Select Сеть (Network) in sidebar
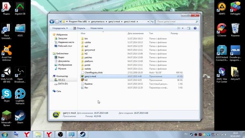This screenshot has height=138, width=245. tap(57, 91)
